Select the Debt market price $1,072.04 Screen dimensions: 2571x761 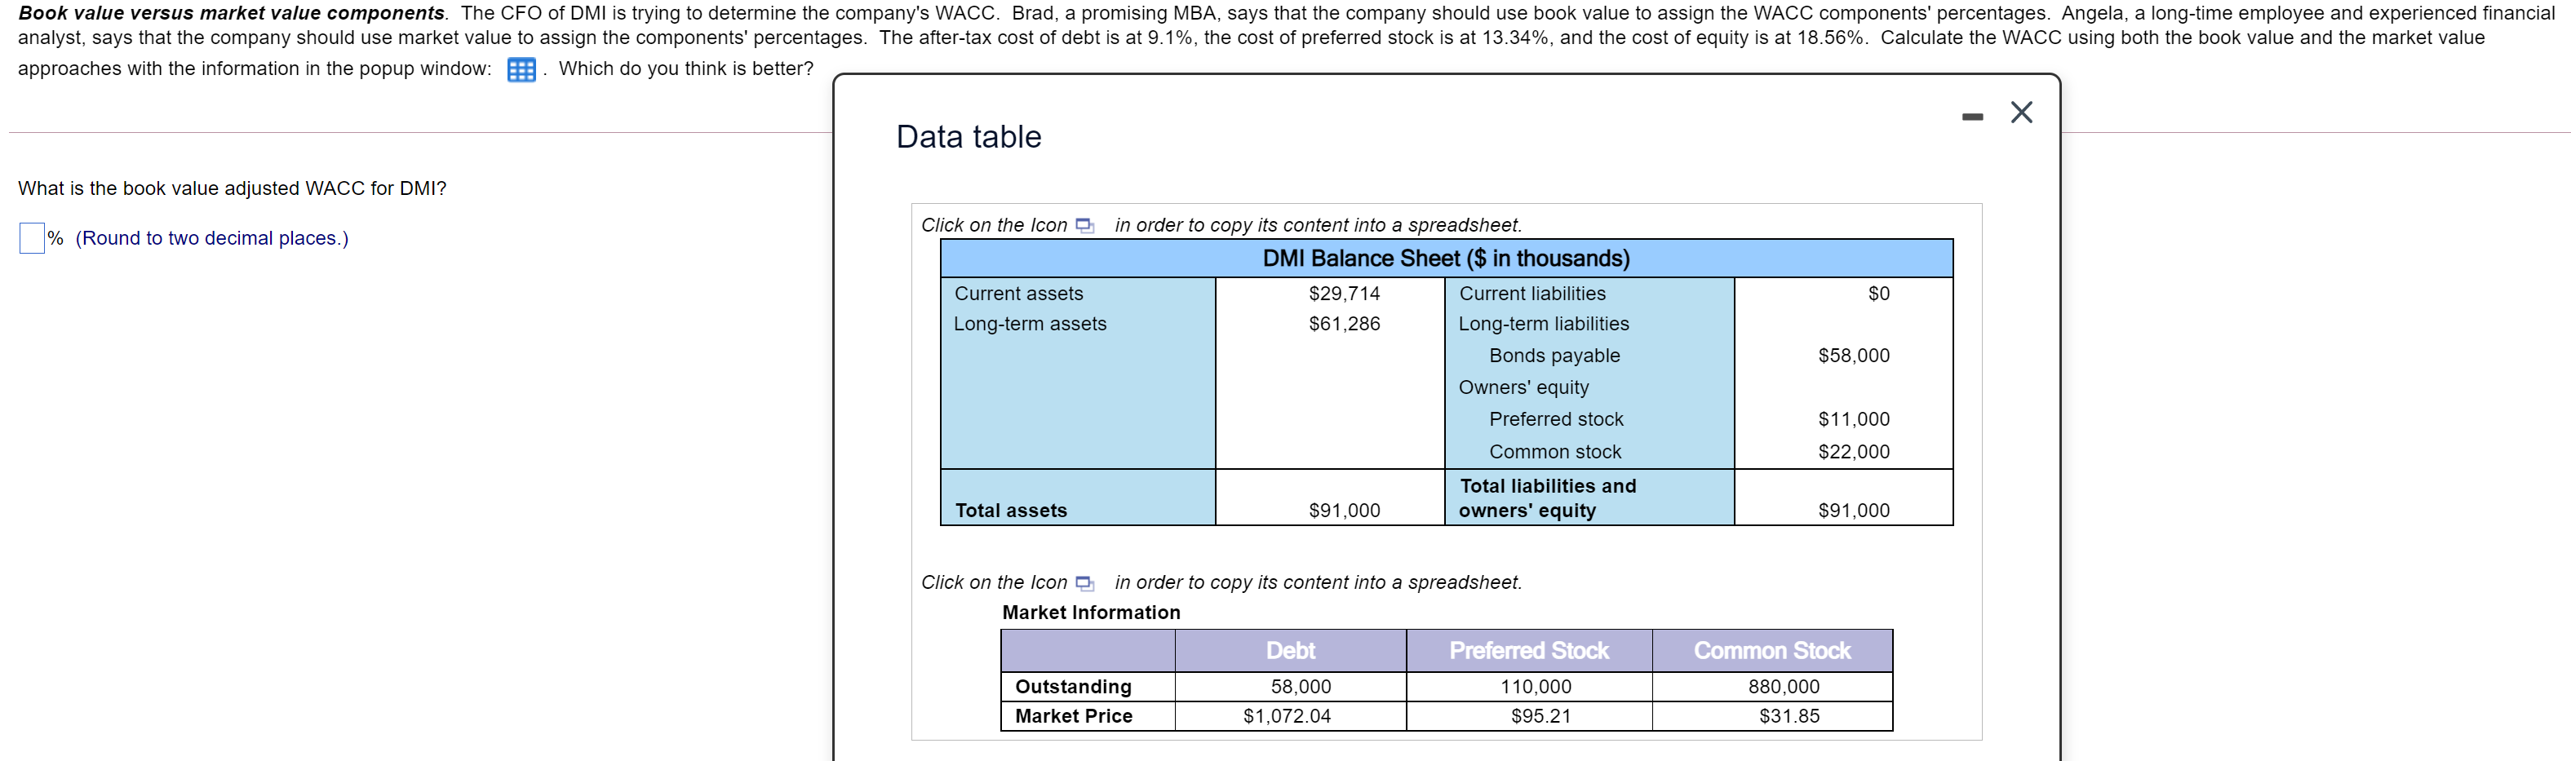[1287, 716]
